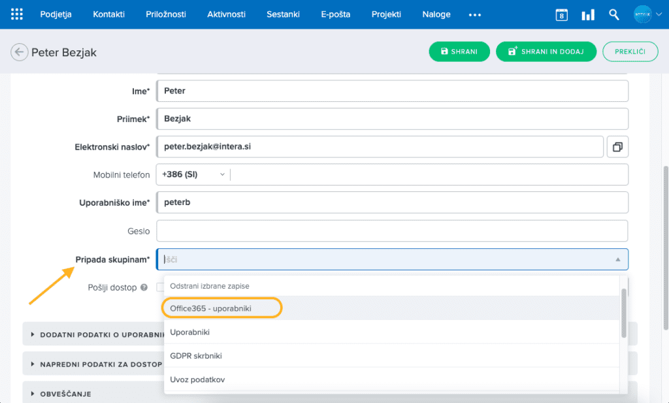This screenshot has width=669, height=403.
Task: Open the Kontakti menu item
Action: point(108,14)
